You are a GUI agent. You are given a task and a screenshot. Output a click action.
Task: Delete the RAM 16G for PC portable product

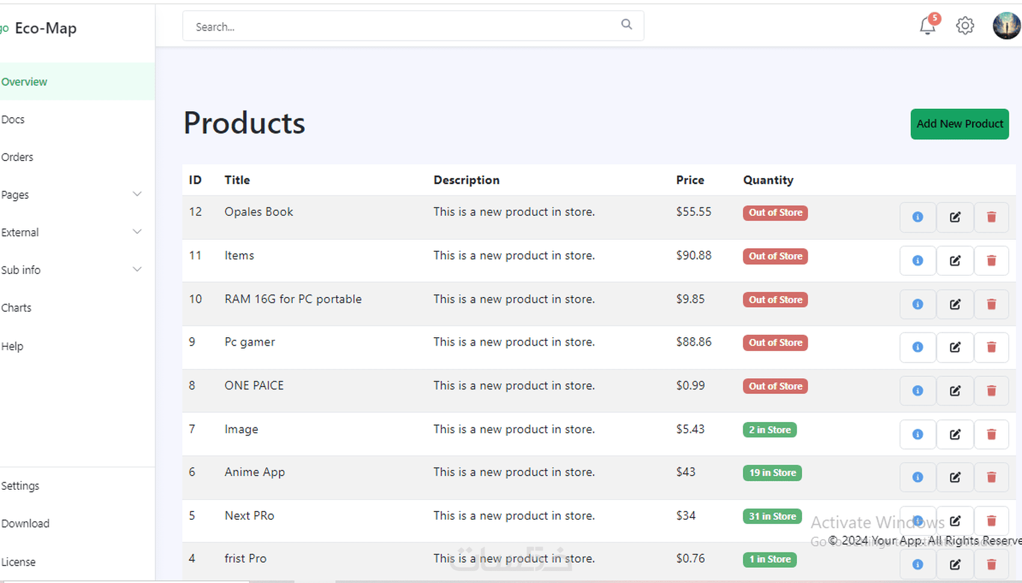pos(991,304)
